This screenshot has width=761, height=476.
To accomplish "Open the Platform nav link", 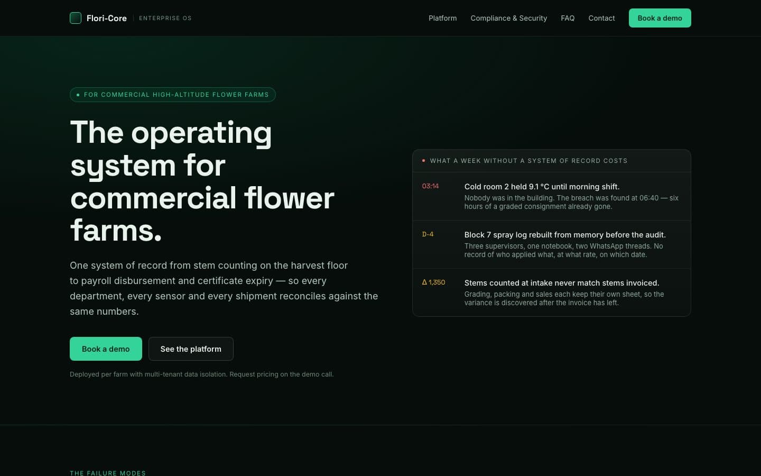I will tap(443, 18).
